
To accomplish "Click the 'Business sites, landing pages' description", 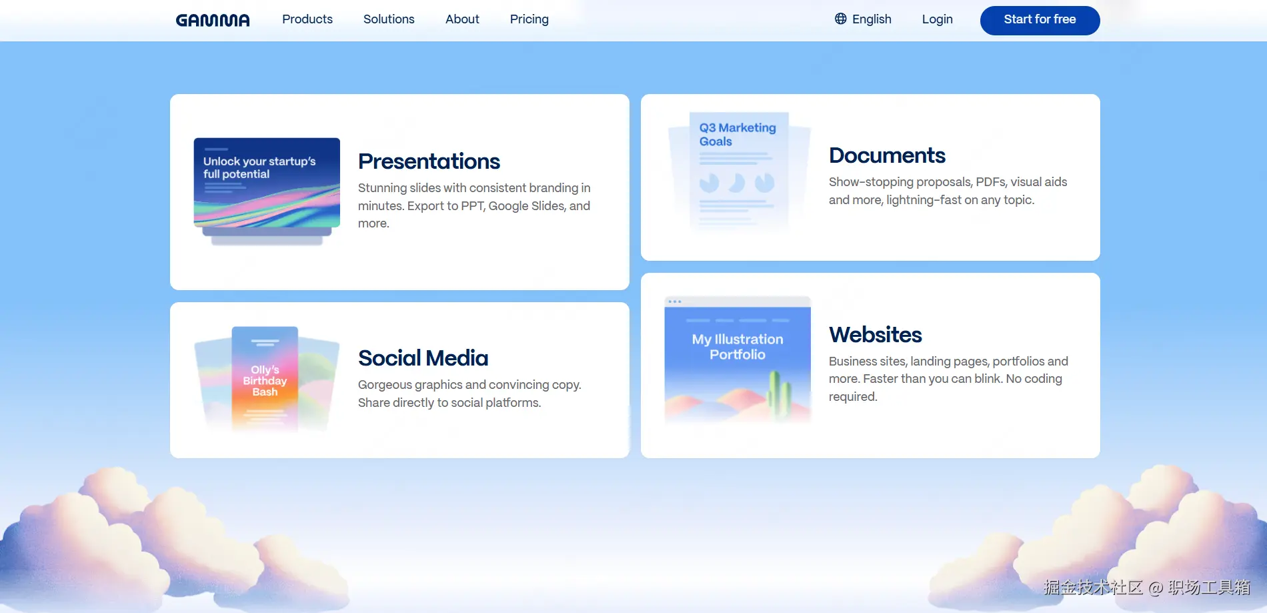I will pyautogui.click(x=948, y=379).
